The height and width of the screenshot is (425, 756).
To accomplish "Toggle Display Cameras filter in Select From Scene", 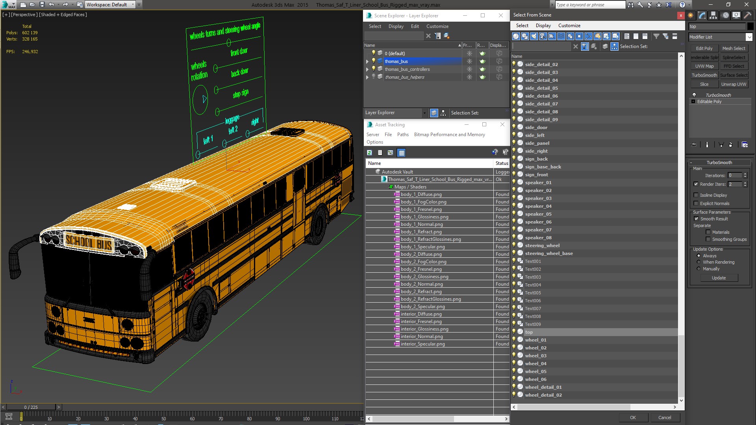I will click(543, 36).
